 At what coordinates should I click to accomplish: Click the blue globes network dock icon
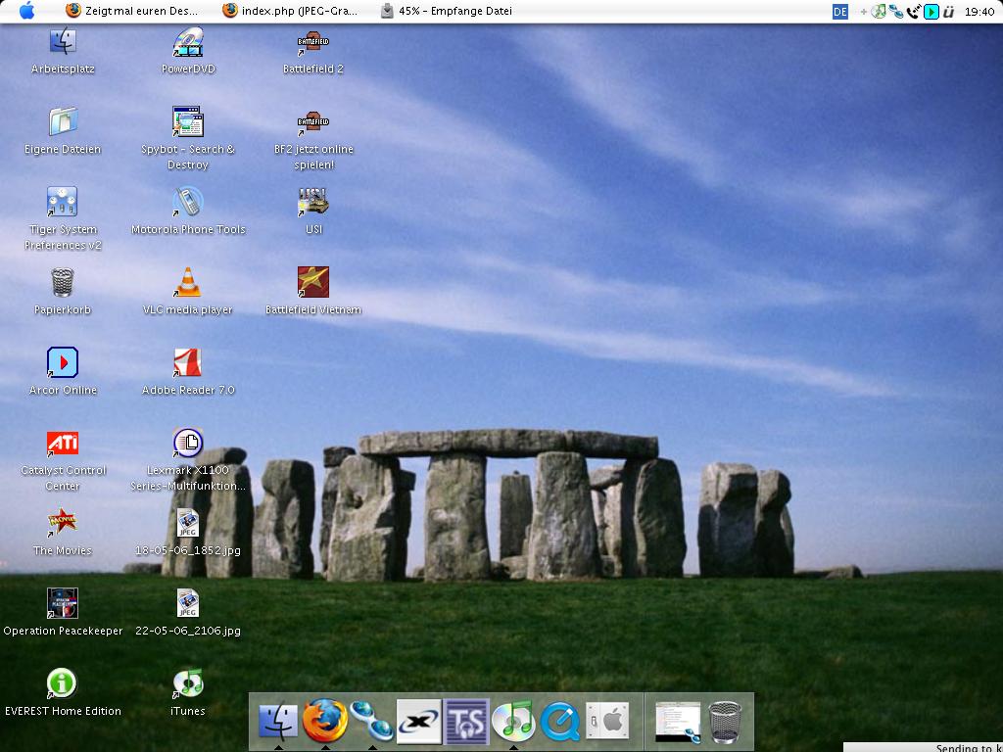(372, 721)
